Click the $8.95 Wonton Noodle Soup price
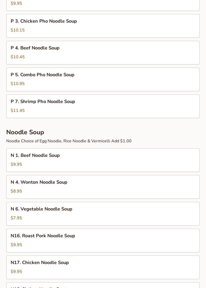The width and height of the screenshot is (206, 288). [16, 191]
